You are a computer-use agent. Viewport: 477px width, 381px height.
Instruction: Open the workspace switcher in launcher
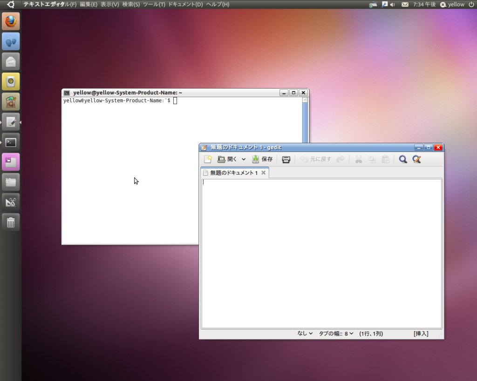(x=11, y=162)
